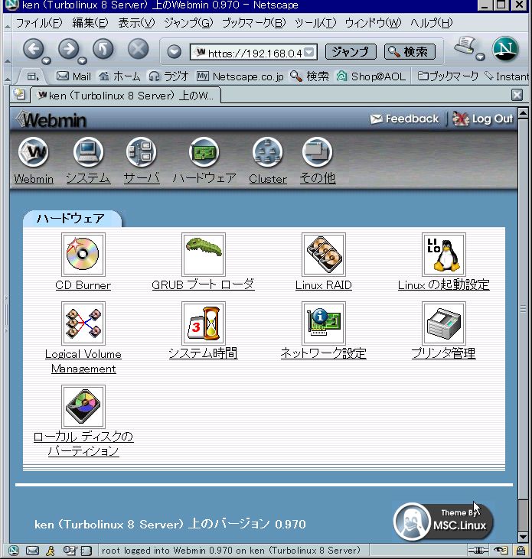The width and height of the screenshot is (532, 559).
Task: Open the system time hourglass icon
Action: 204,323
